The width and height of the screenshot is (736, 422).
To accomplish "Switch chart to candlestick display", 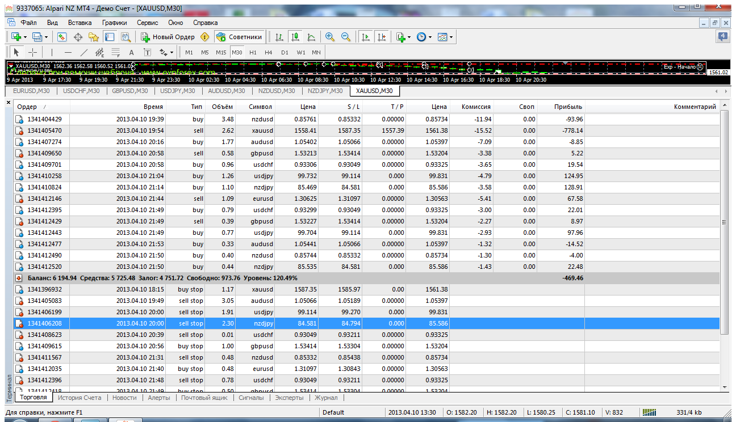I will 295,37.
